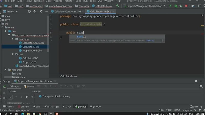
Task: Open Evaluate Expression calculator icon
Action: 78,86
